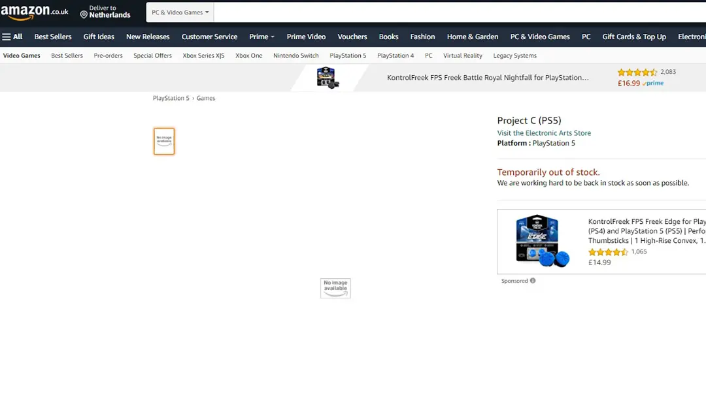Browse the Fashion section

422,37
